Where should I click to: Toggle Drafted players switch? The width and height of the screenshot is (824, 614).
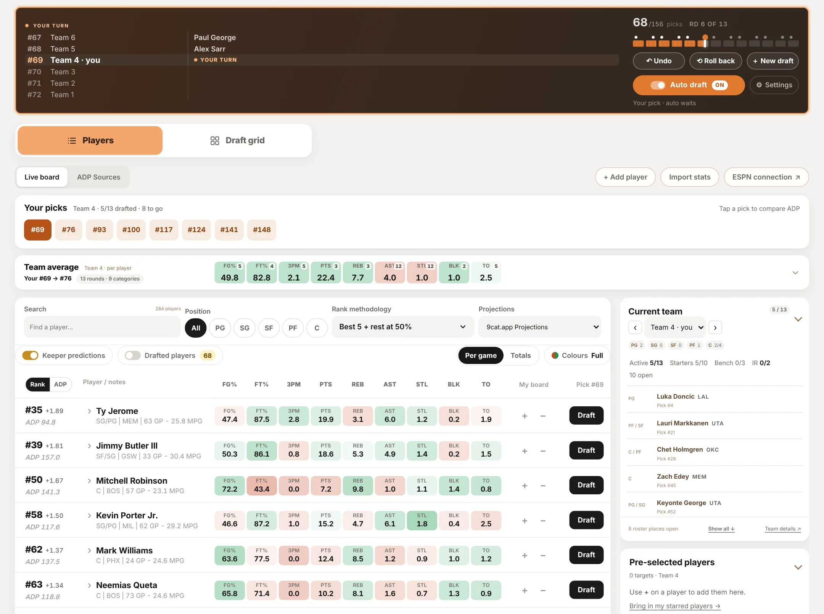132,356
